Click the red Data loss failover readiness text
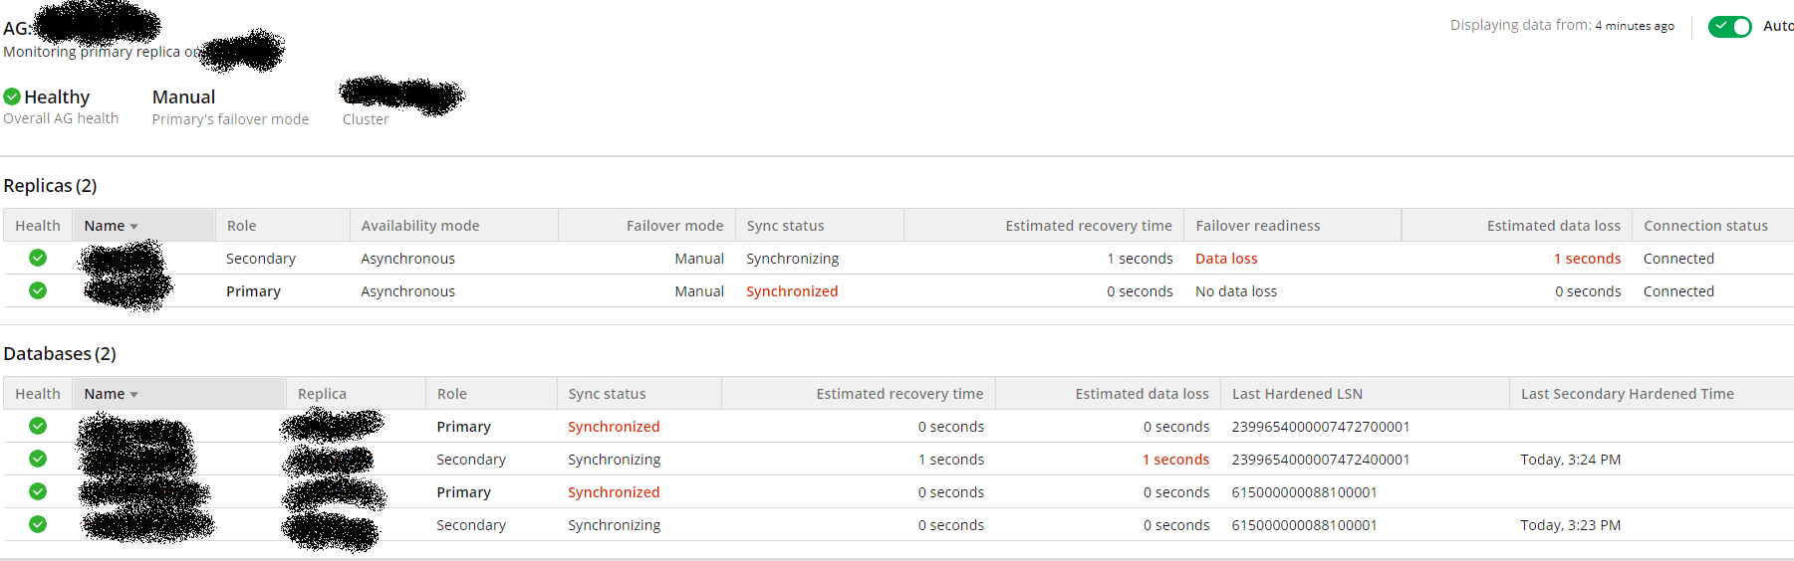 click(1226, 259)
